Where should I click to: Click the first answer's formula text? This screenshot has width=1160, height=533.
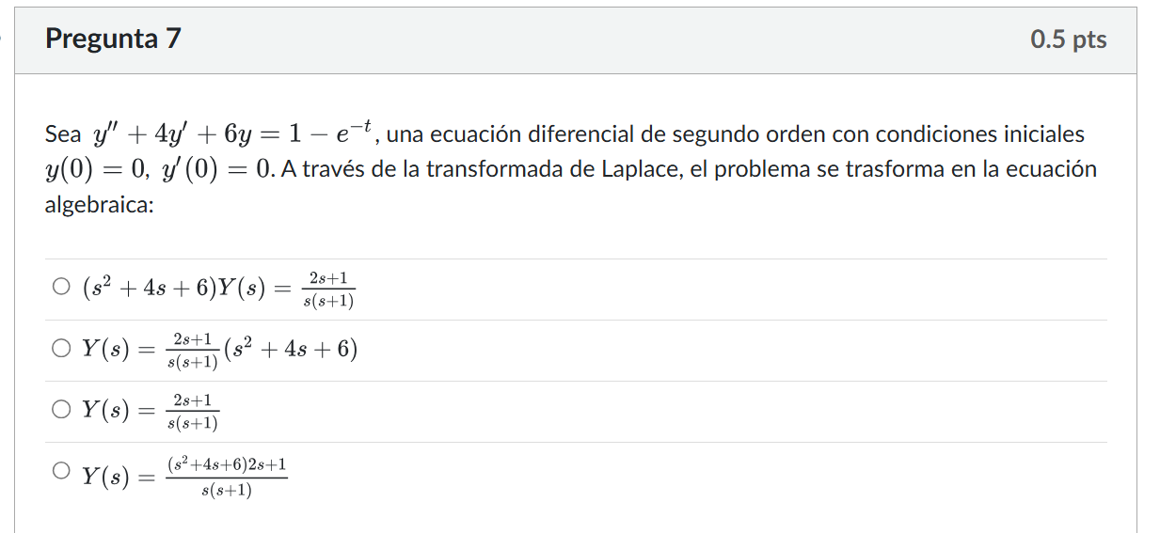click(x=218, y=289)
